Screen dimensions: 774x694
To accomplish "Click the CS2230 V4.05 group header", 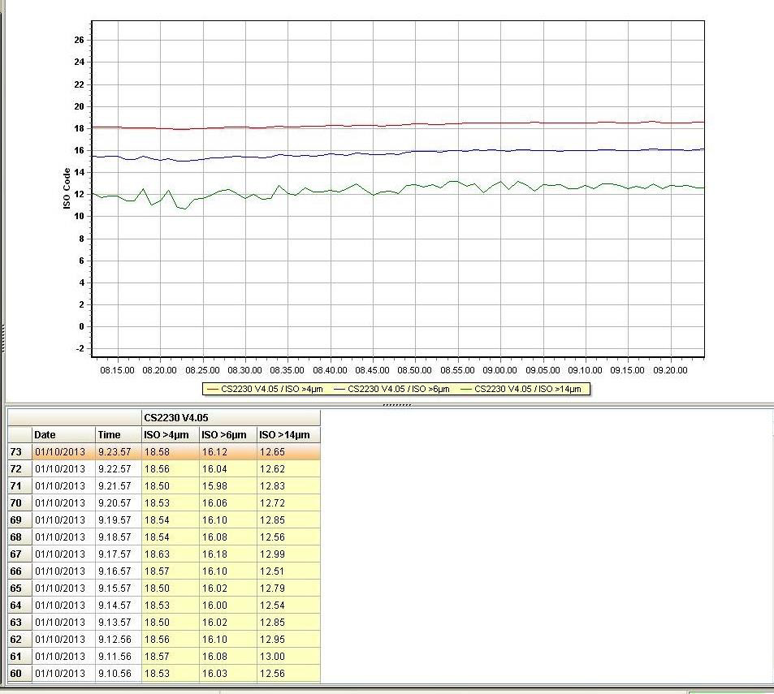I will point(231,418).
